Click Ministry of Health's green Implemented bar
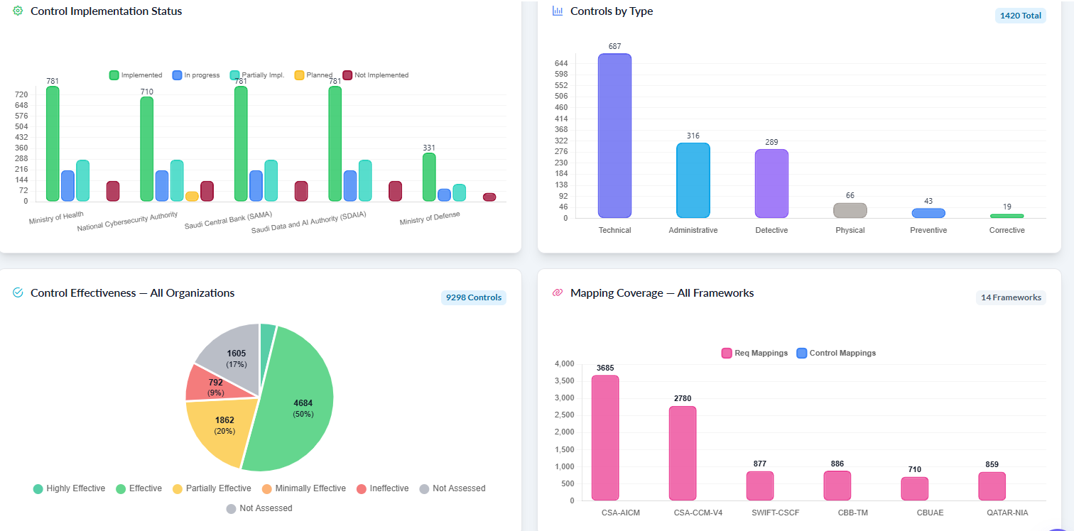This screenshot has height=531, width=1074. [x=53, y=144]
